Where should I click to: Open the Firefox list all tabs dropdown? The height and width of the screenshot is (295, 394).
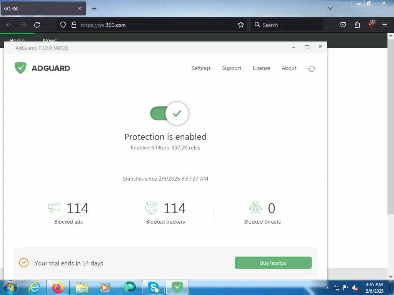330,8
